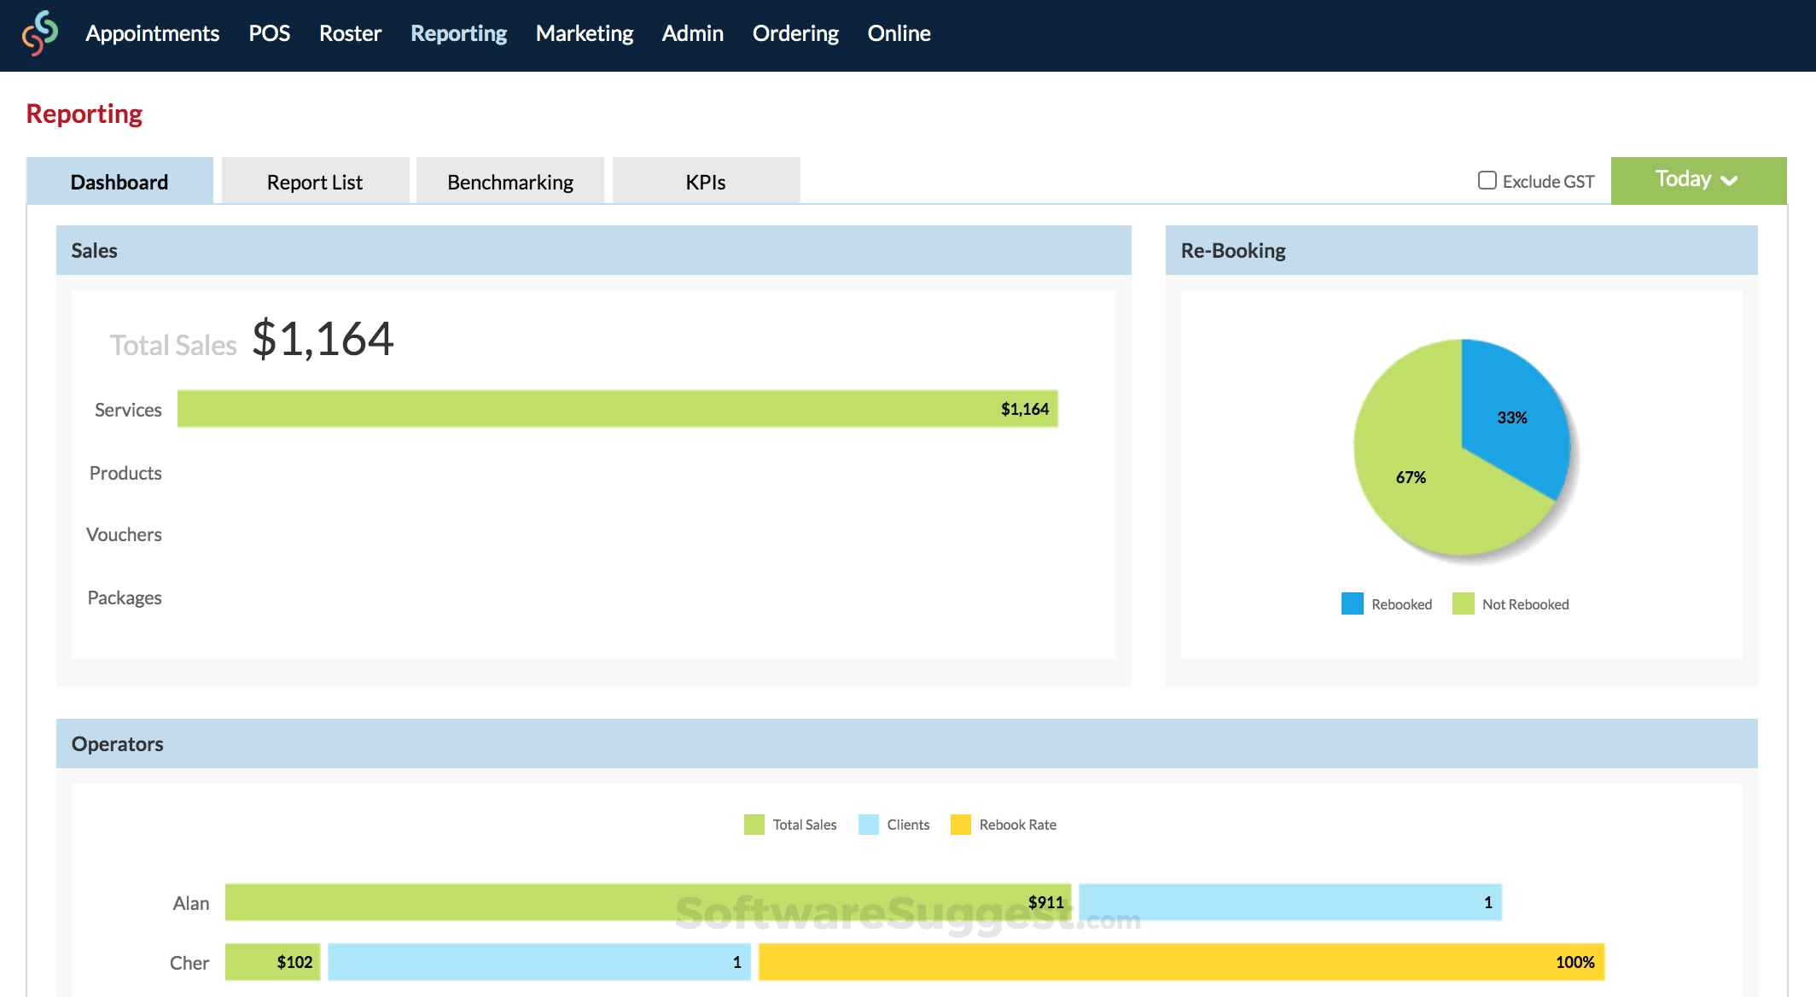
Task: Switch to the Report List tab
Action: 314,181
